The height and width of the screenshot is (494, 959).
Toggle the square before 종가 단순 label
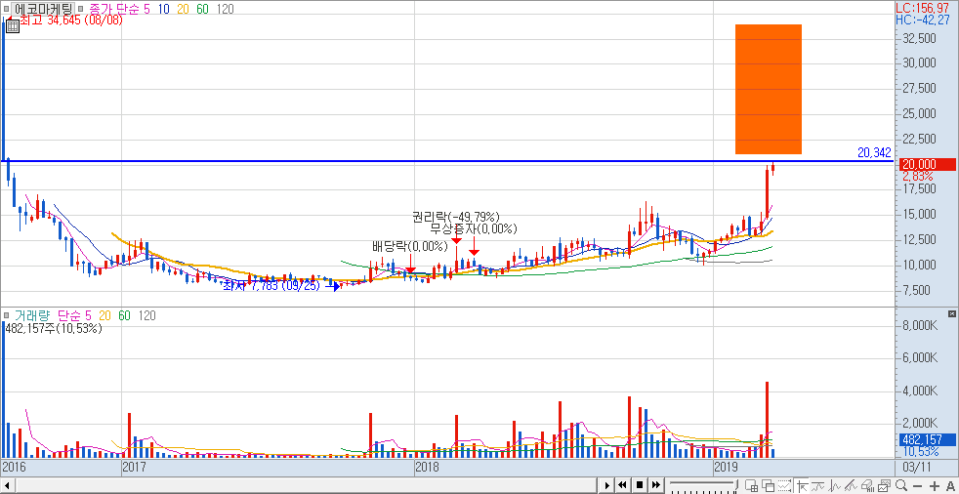(x=81, y=9)
